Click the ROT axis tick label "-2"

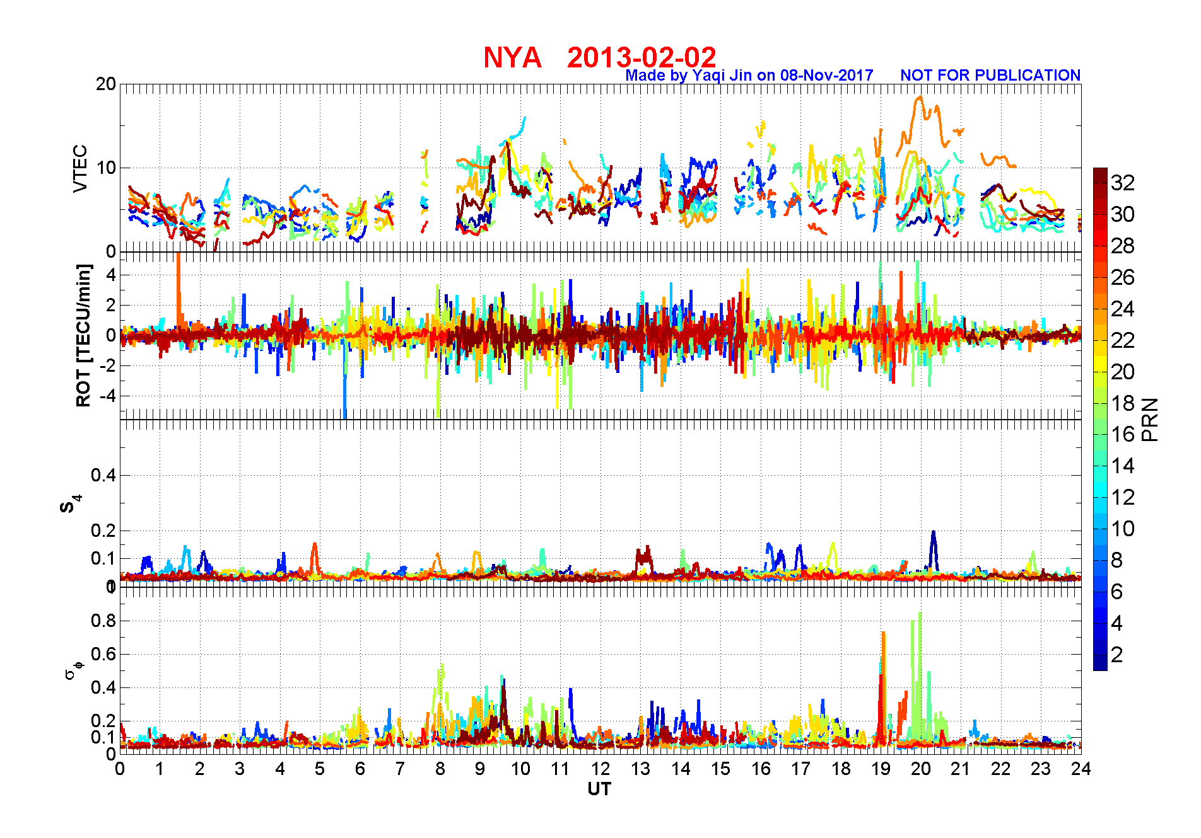click(x=108, y=365)
